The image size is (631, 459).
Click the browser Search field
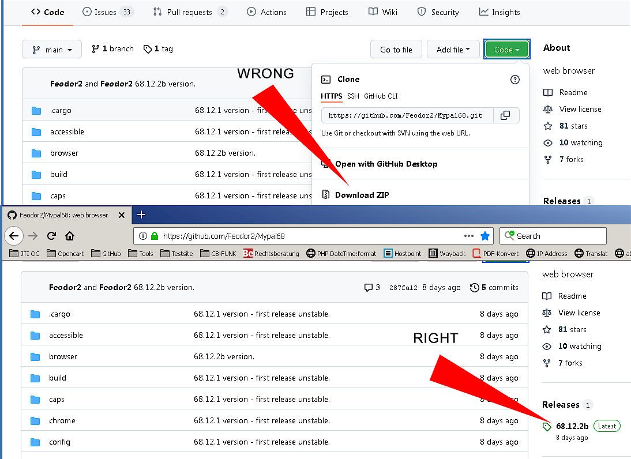[553, 236]
